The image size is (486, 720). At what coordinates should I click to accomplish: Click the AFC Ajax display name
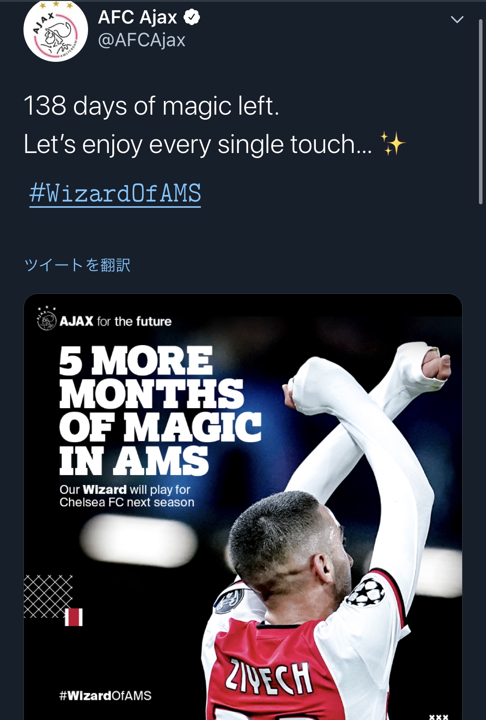point(138,17)
